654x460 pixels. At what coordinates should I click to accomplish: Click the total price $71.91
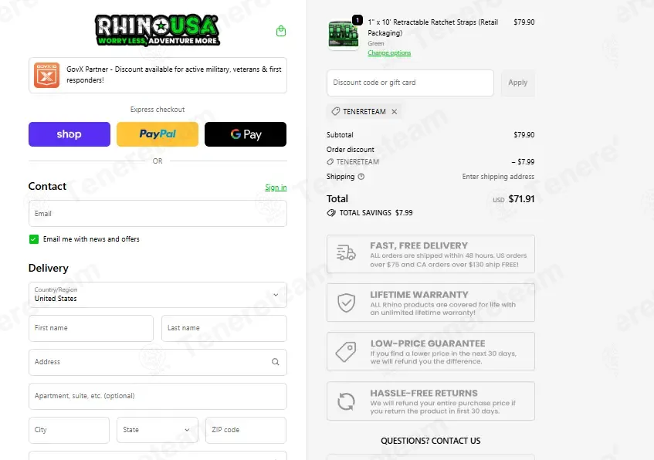[521, 199]
